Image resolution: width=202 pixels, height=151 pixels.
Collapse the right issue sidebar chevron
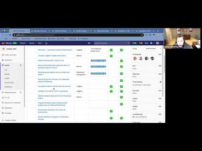pyautogui.click(x=161, y=49)
